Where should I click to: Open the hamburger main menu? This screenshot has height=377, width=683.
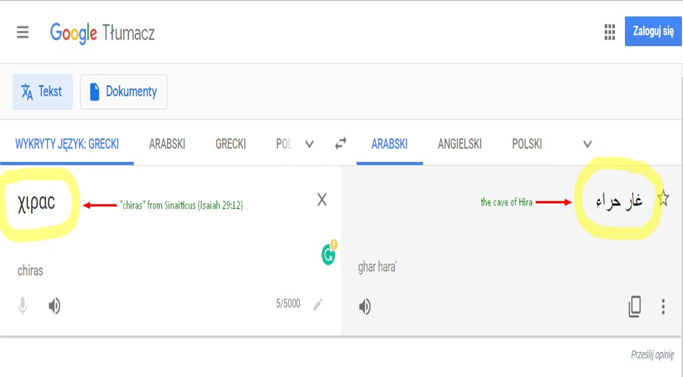(23, 32)
